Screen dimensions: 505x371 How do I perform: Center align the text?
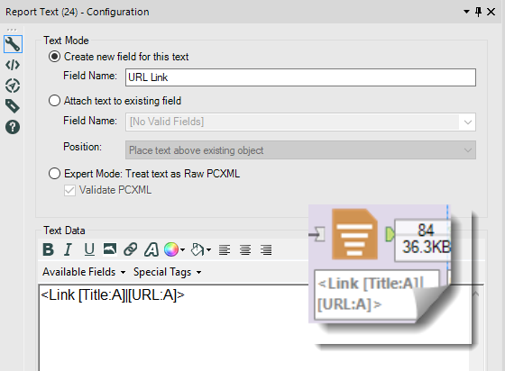coord(245,249)
